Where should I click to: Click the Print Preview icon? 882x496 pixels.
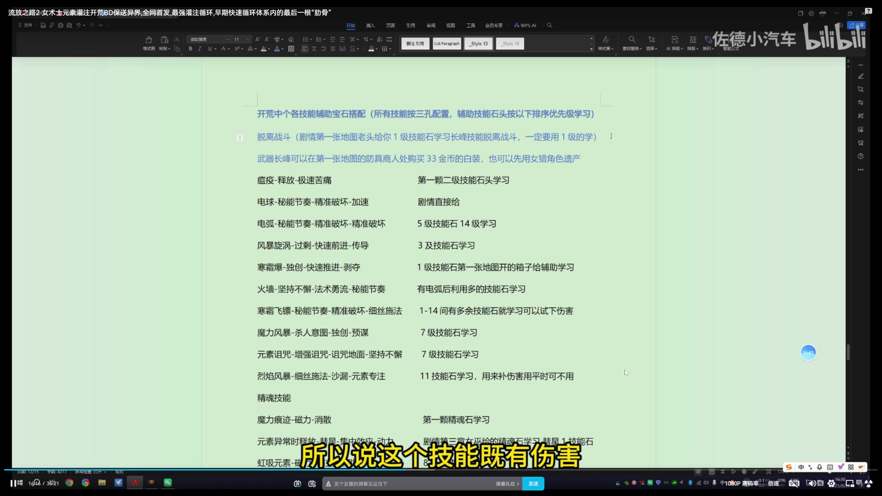tap(69, 25)
